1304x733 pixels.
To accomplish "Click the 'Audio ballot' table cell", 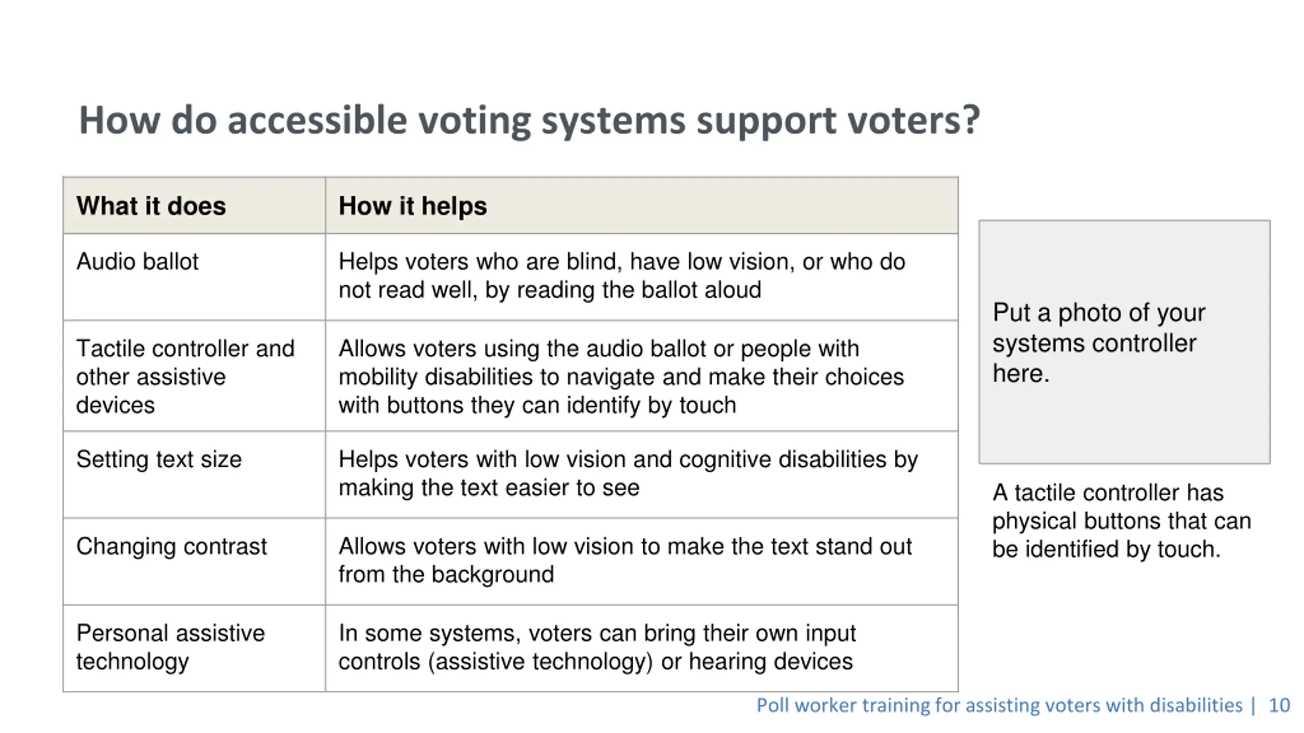I will [194, 277].
